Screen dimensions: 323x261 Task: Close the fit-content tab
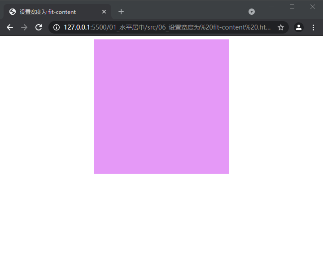[104, 12]
